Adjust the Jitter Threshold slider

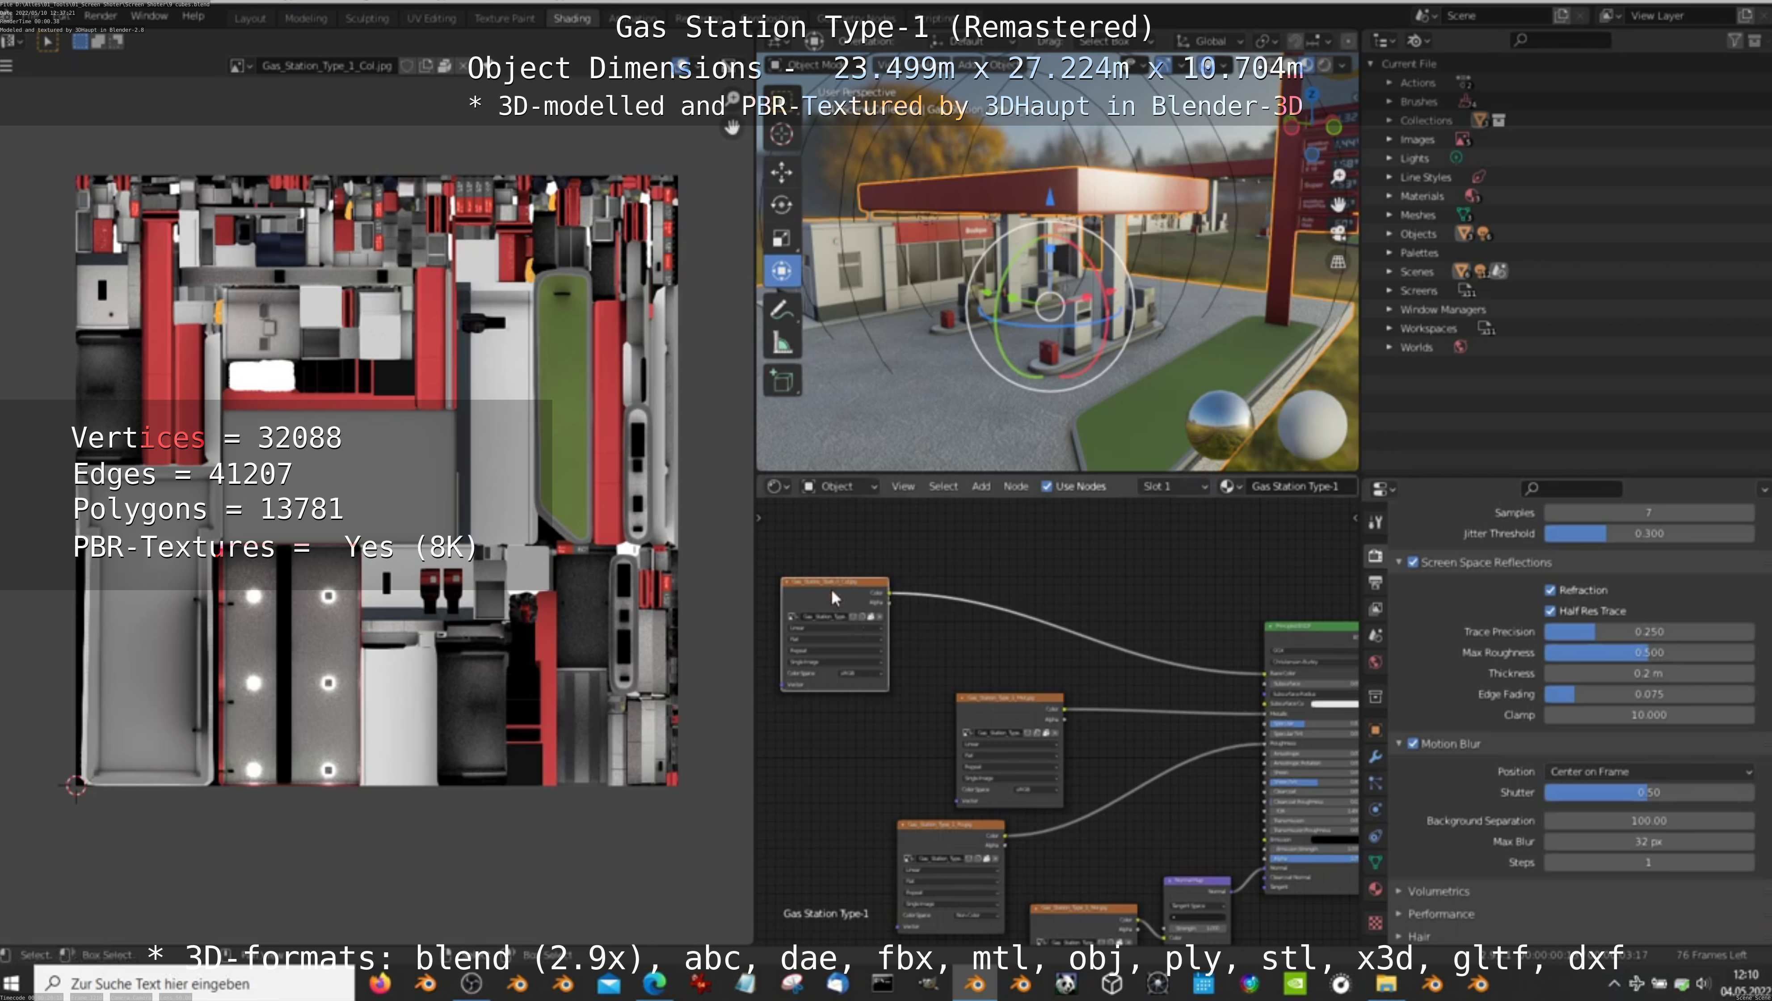1648,533
